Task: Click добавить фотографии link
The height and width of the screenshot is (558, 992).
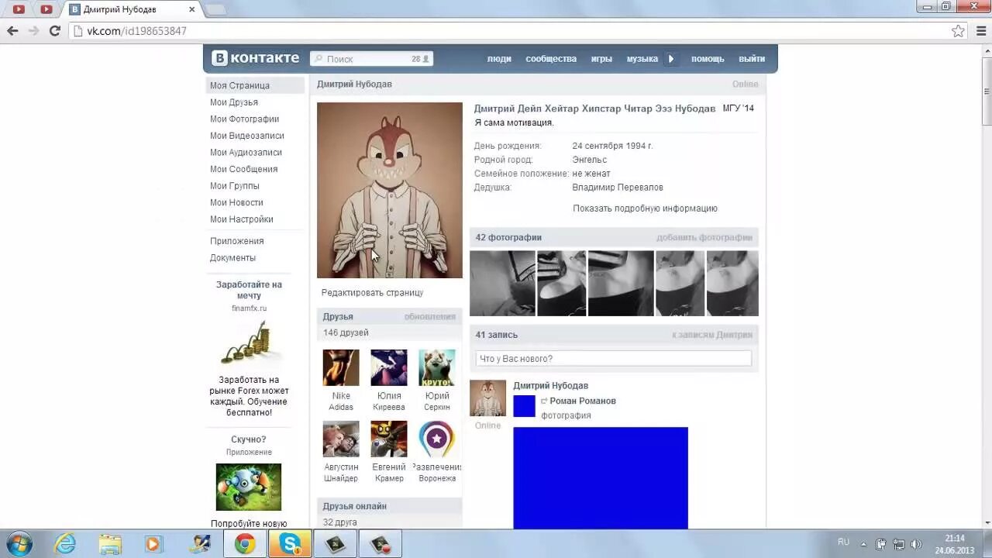Action: click(704, 238)
